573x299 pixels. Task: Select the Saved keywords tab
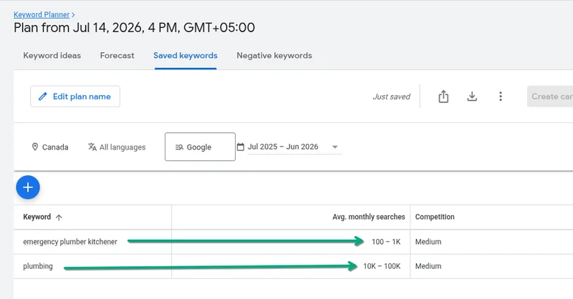point(186,56)
